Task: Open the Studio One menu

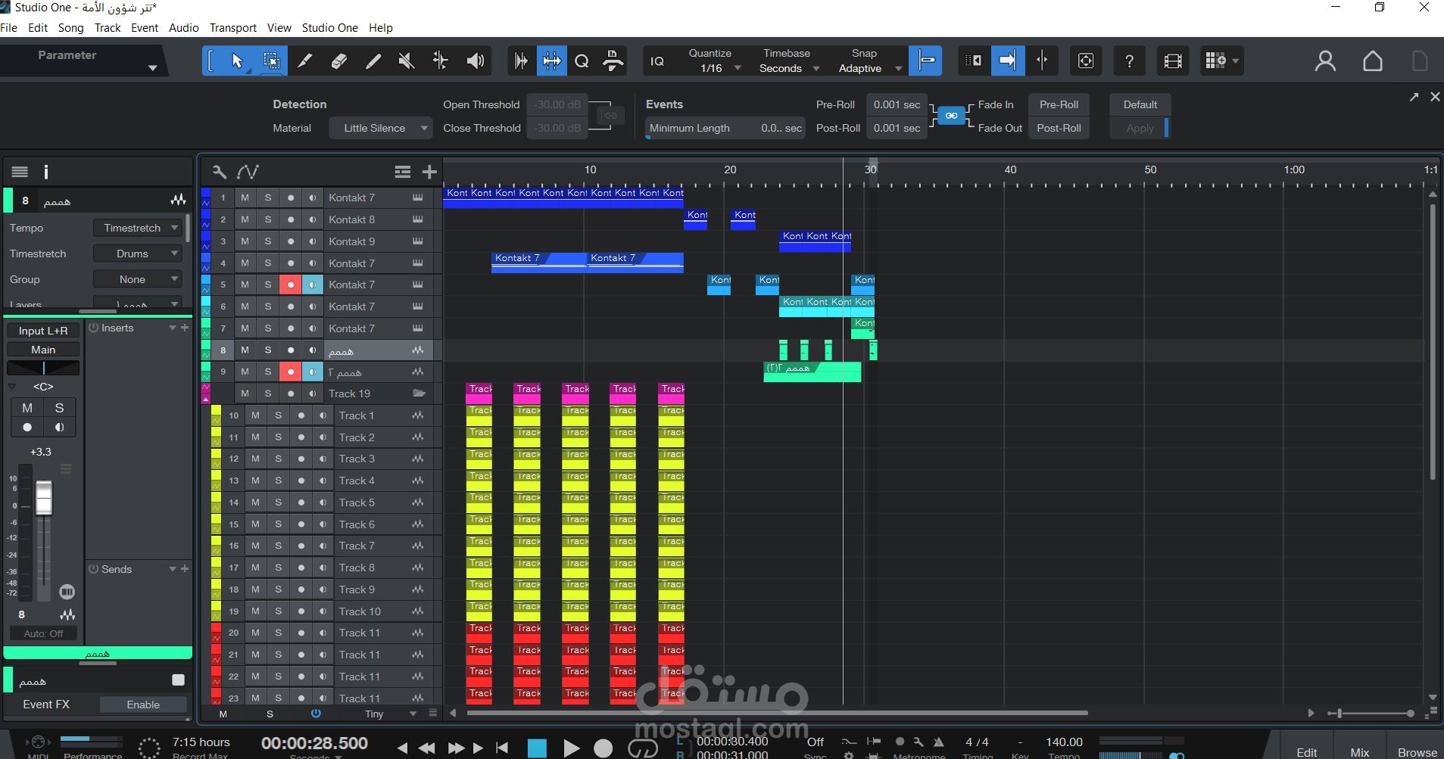Action: (330, 28)
